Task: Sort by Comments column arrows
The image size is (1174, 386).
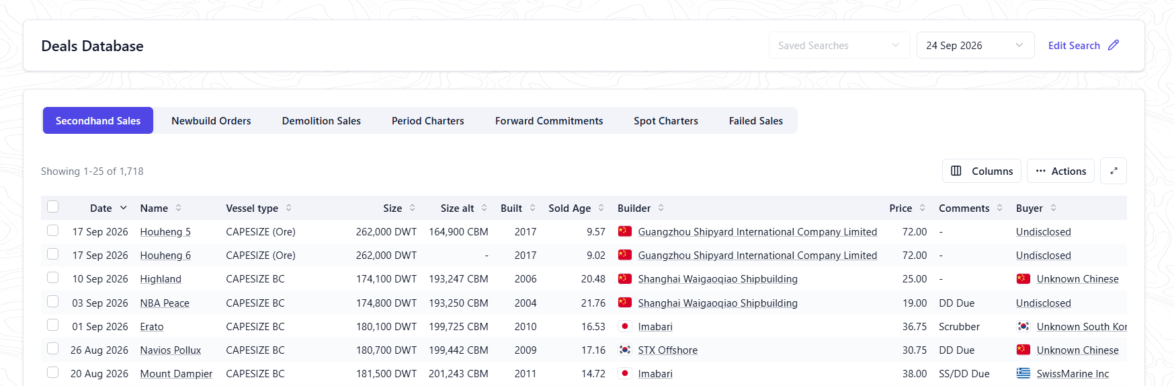Action: pyautogui.click(x=1000, y=208)
